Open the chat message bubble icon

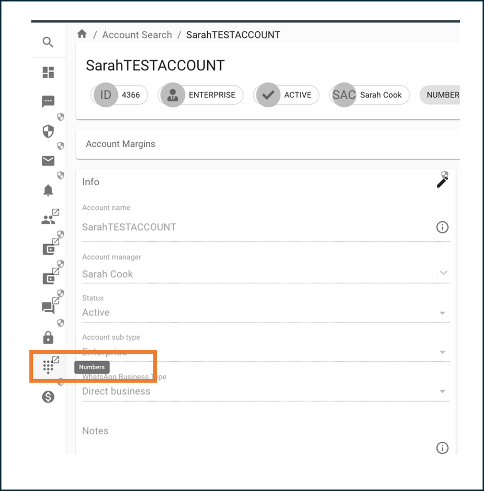[48, 101]
